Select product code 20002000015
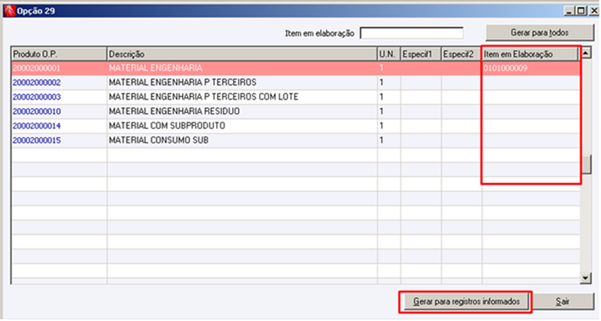Image resolution: width=601 pixels, height=321 pixels. tap(36, 140)
